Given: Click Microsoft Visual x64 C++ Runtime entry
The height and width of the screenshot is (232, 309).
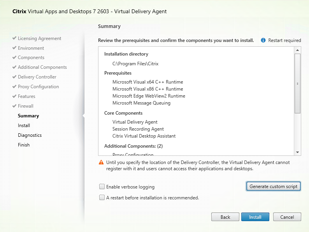Looking at the screenshot, I should click(x=148, y=82).
